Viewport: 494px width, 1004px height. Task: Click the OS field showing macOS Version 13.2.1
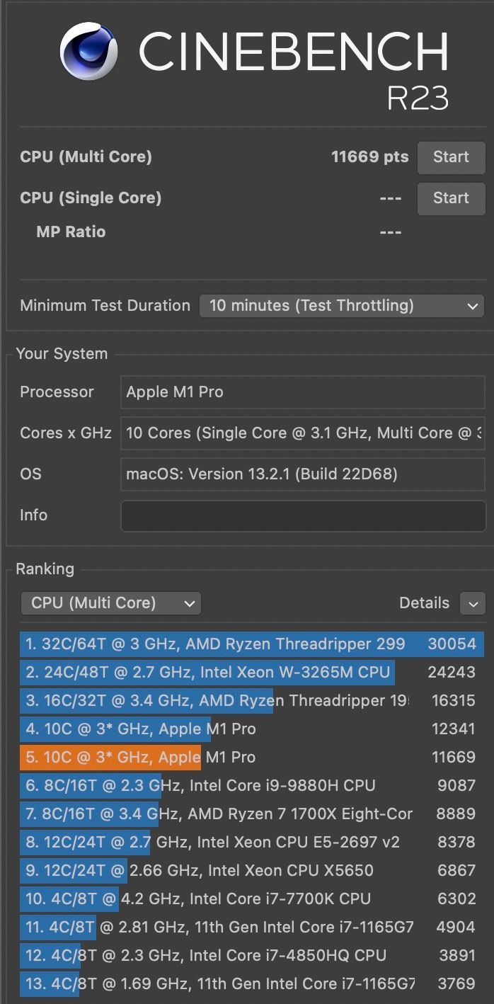point(303,474)
